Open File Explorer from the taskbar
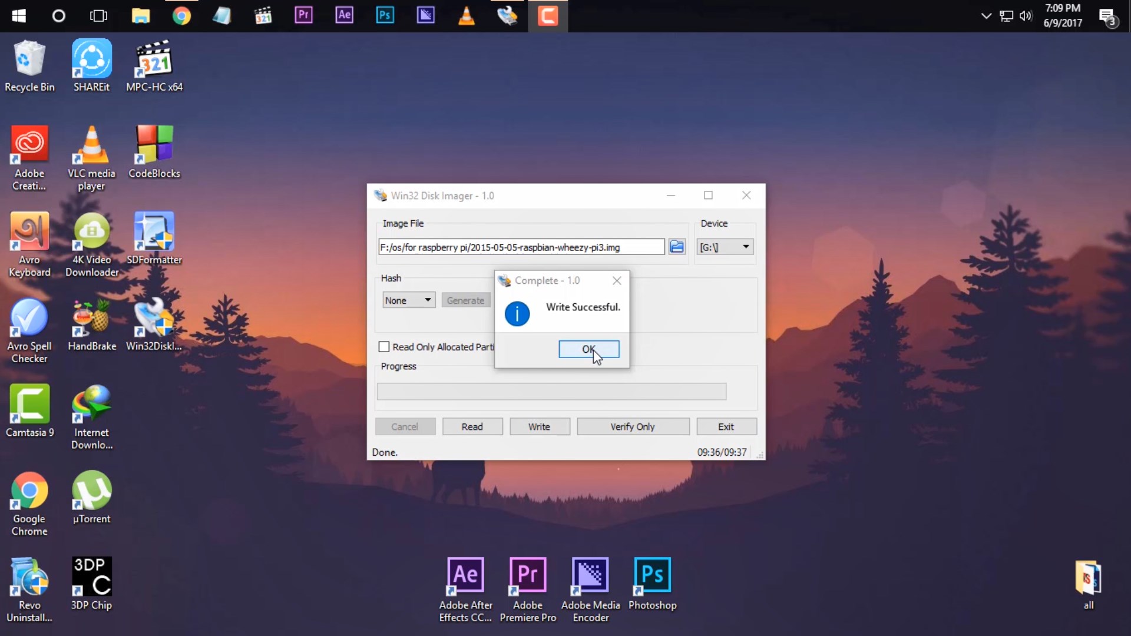 (x=141, y=16)
